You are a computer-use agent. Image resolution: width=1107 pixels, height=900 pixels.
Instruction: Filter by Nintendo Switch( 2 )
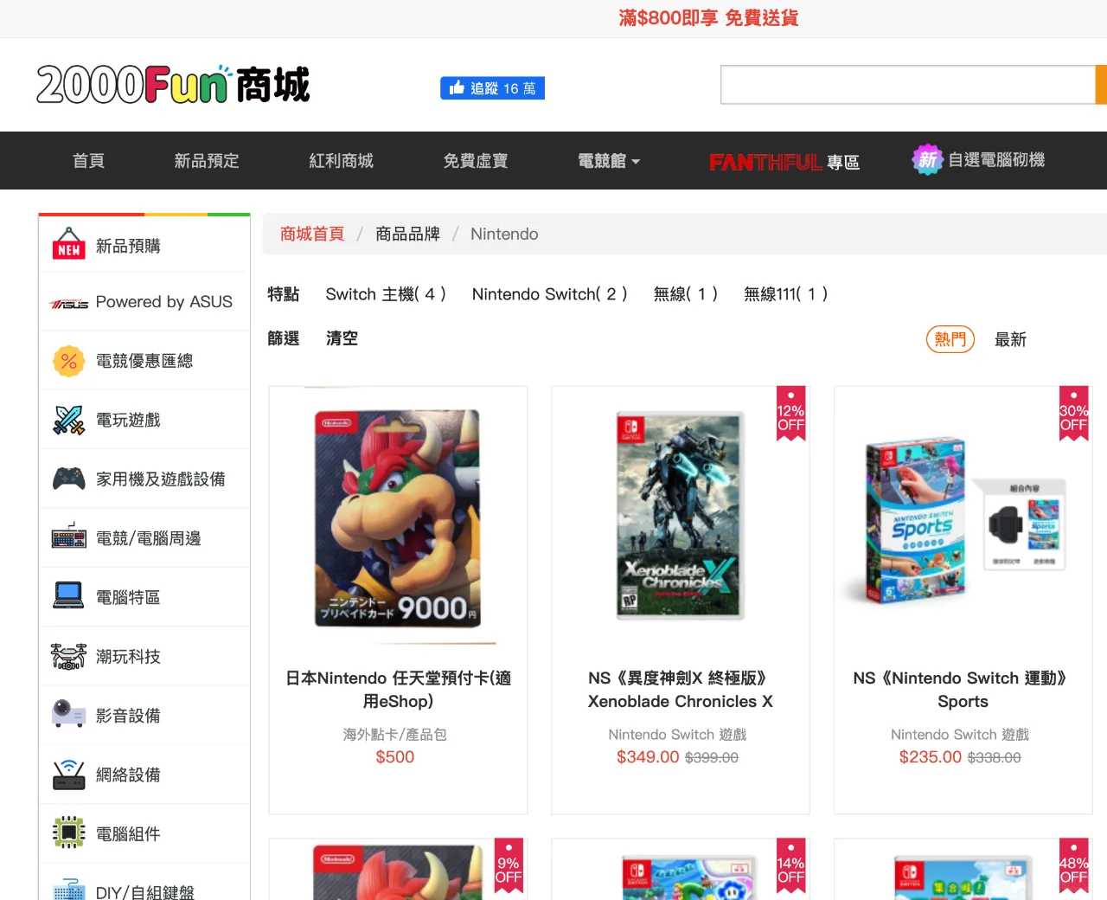[550, 294]
